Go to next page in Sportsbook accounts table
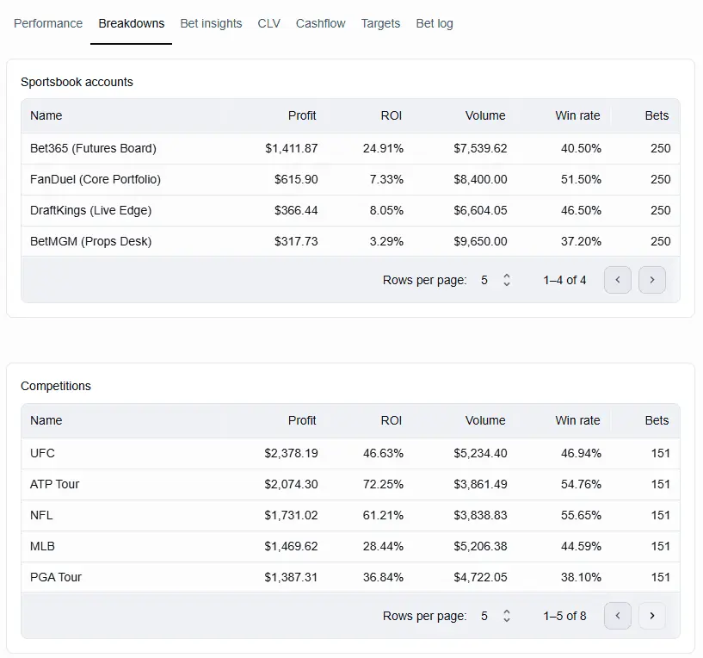 [x=652, y=280]
